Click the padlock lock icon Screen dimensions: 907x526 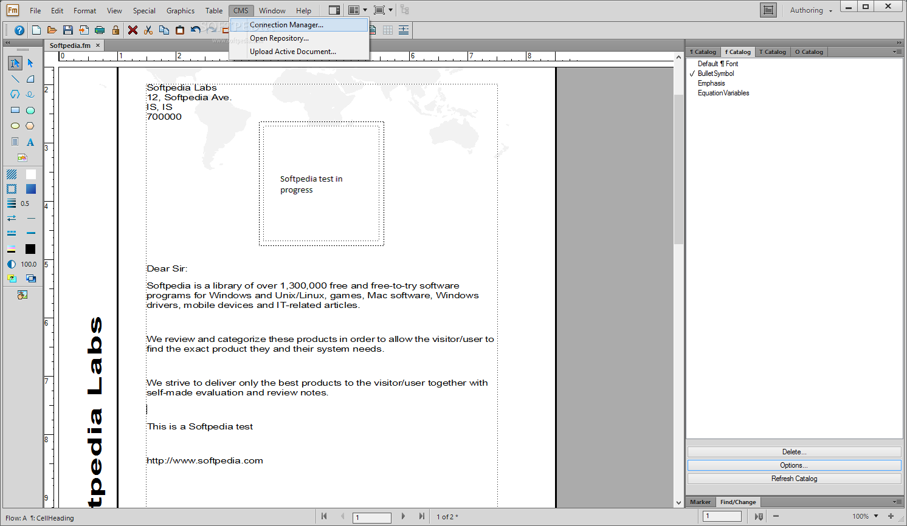[116, 30]
